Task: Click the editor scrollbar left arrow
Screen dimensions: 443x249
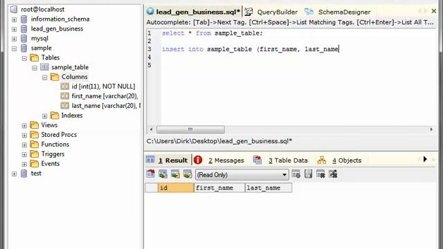Action: click(151, 129)
